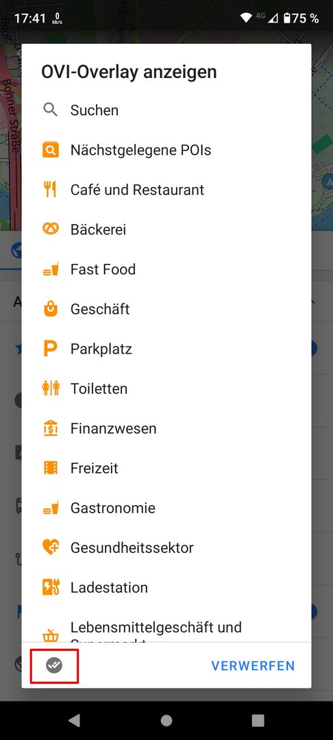Tap the Toiletten restroom icon
Image resolution: width=333 pixels, height=740 pixels.
pyautogui.click(x=51, y=388)
